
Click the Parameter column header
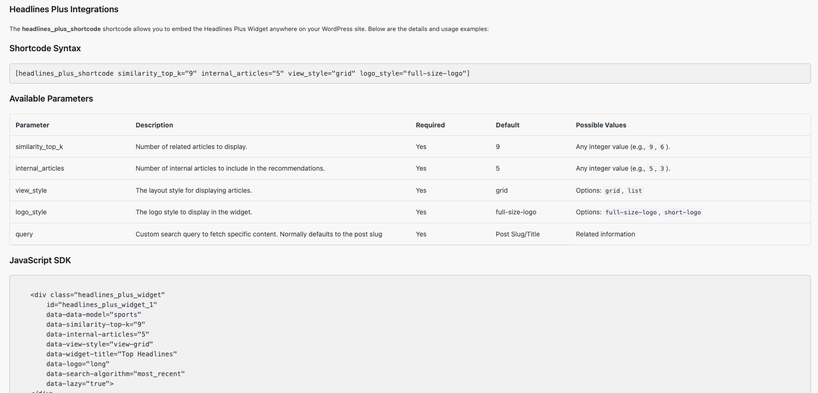click(32, 125)
